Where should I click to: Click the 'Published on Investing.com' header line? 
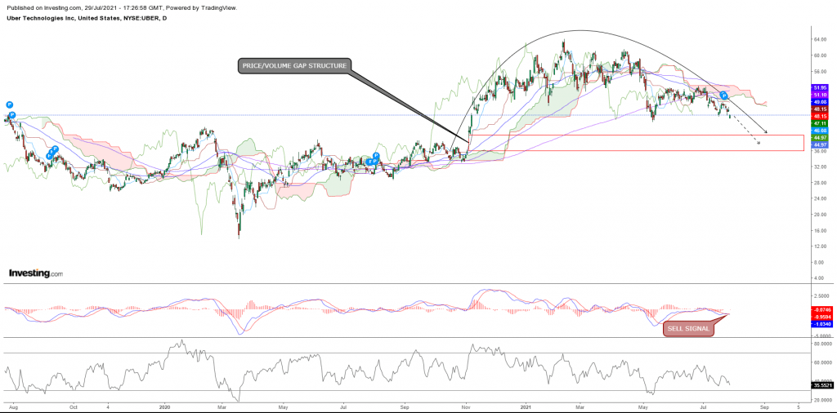click(123, 7)
